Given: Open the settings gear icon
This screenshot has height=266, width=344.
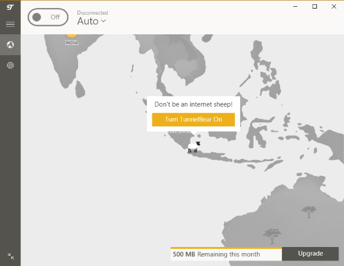Looking at the screenshot, I should point(10,65).
